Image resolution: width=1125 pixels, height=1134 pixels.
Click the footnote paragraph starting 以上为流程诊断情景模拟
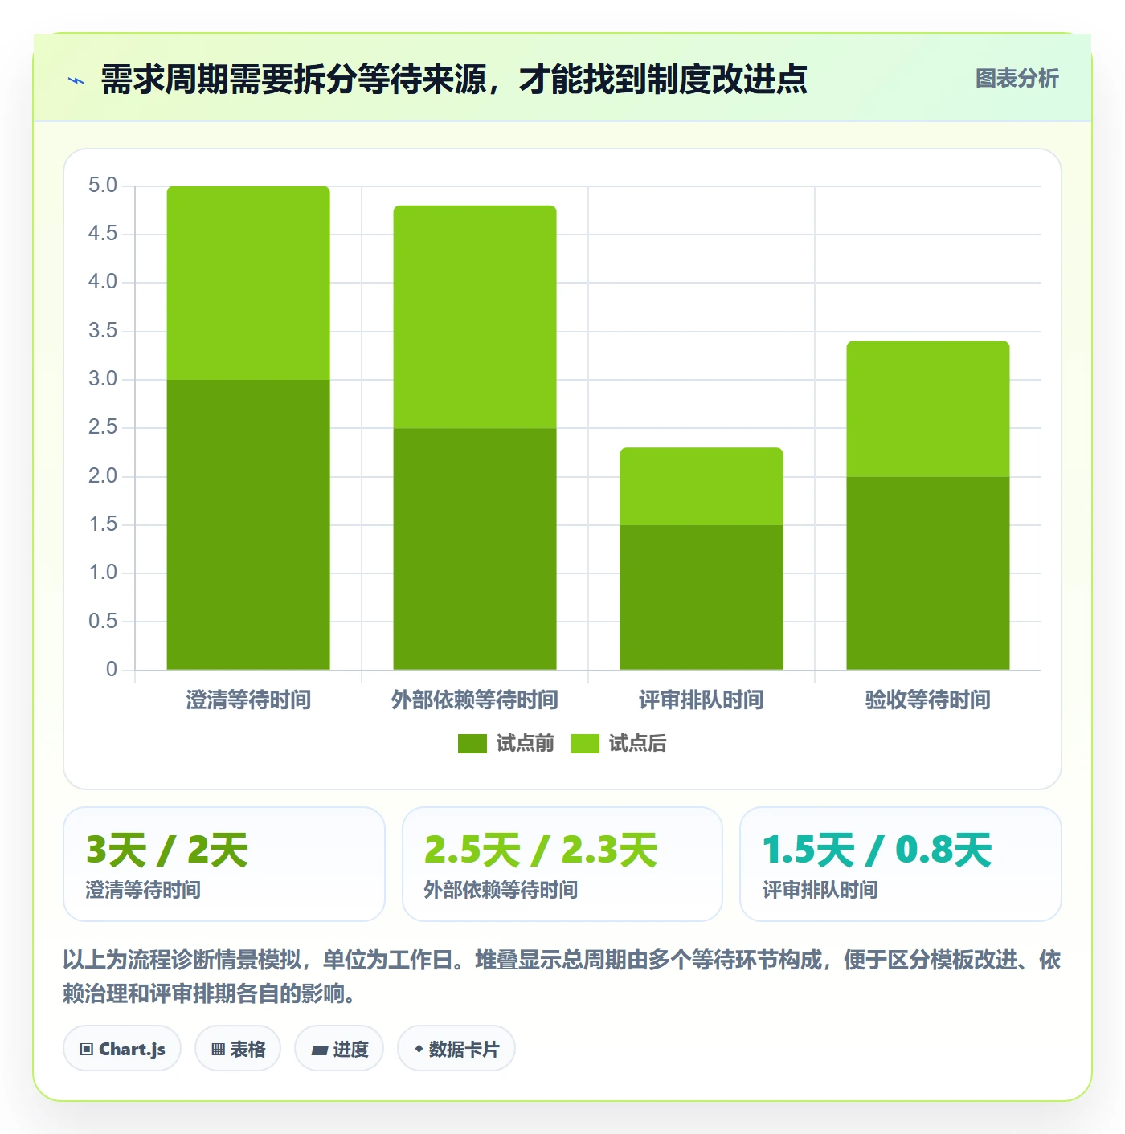[x=562, y=977]
